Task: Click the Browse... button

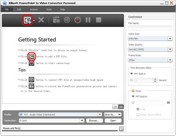Action: point(94,121)
